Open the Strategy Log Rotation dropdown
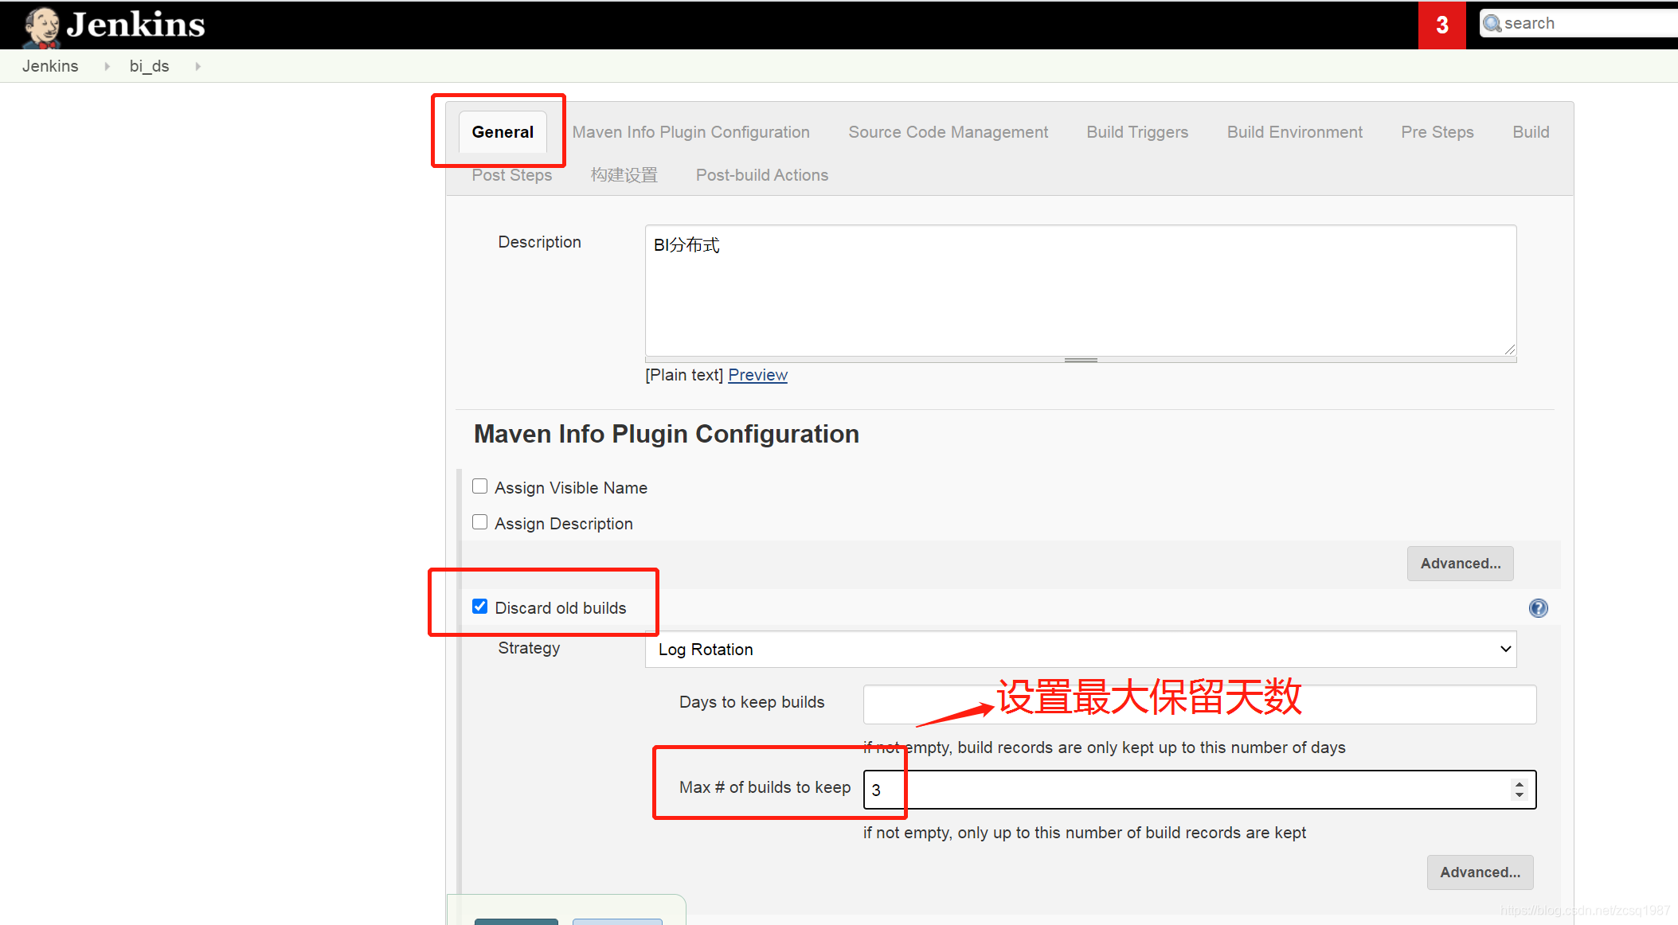 pyautogui.click(x=1080, y=650)
